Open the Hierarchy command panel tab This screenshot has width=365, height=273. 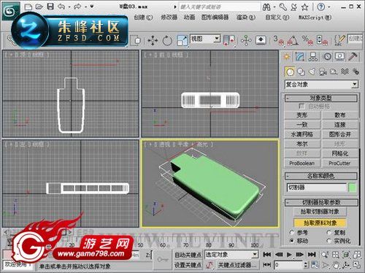pos(313,57)
